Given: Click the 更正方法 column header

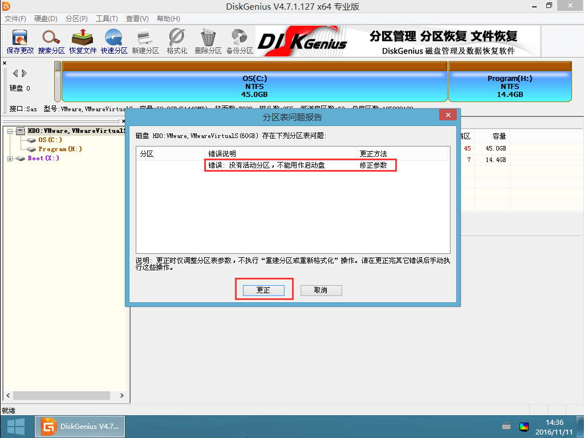Looking at the screenshot, I should tap(402, 153).
